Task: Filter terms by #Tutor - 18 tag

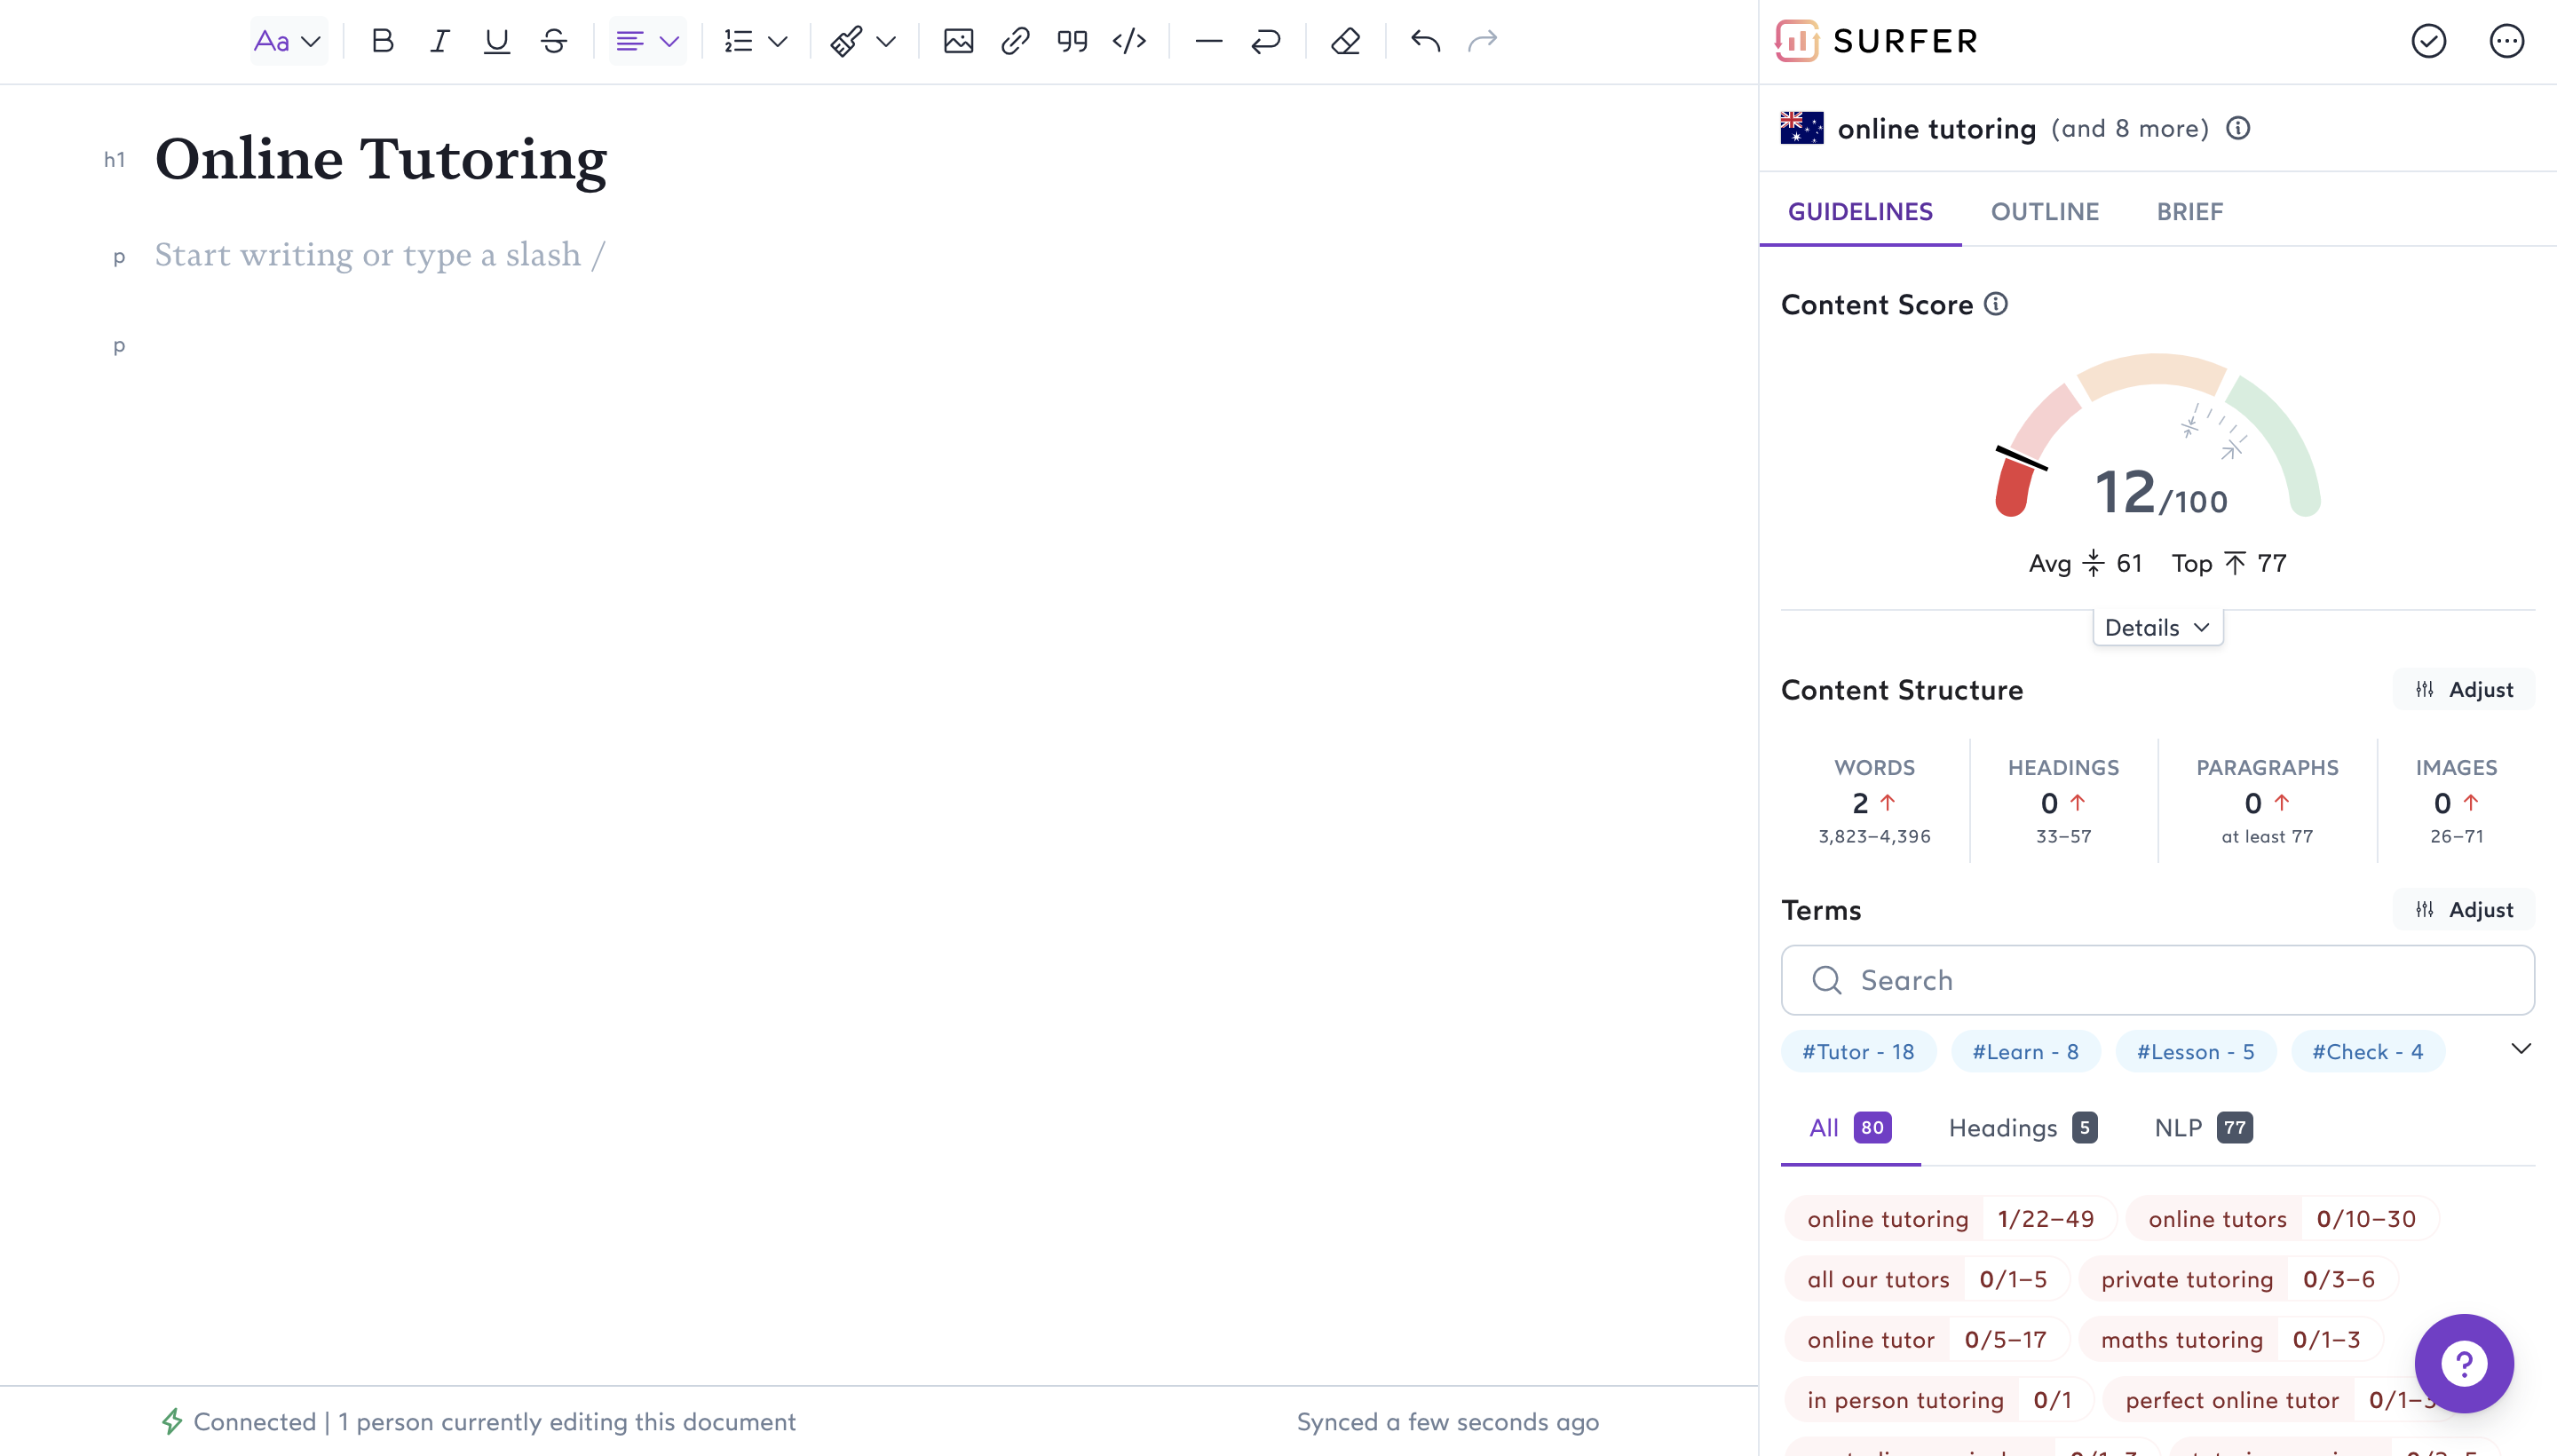Action: pyautogui.click(x=1858, y=1051)
